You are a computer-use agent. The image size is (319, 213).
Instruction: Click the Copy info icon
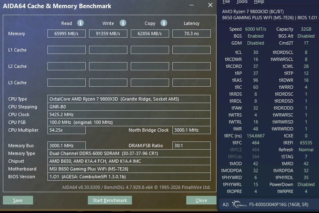click(164, 23)
